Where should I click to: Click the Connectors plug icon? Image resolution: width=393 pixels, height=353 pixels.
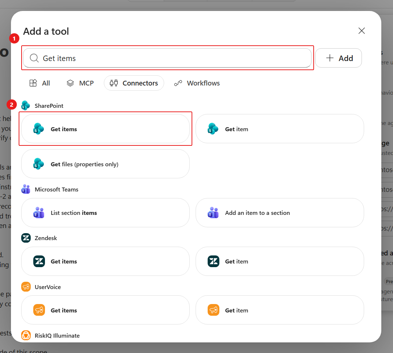point(114,83)
